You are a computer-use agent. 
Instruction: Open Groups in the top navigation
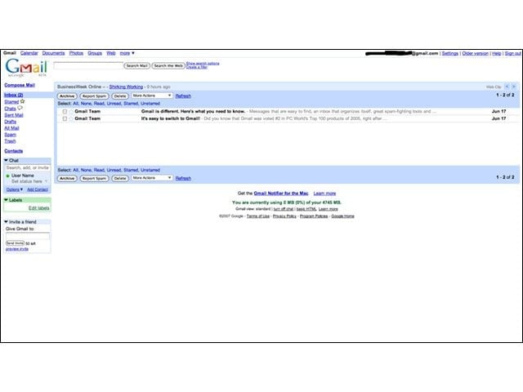pos(95,53)
